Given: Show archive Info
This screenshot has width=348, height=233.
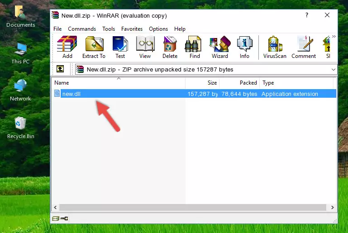Looking at the screenshot, I should [x=244, y=47].
